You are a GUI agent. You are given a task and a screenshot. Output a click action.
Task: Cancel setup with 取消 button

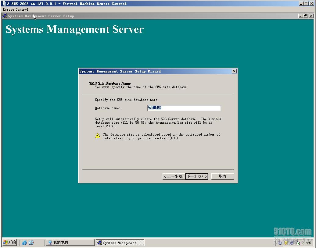[x=222, y=176]
